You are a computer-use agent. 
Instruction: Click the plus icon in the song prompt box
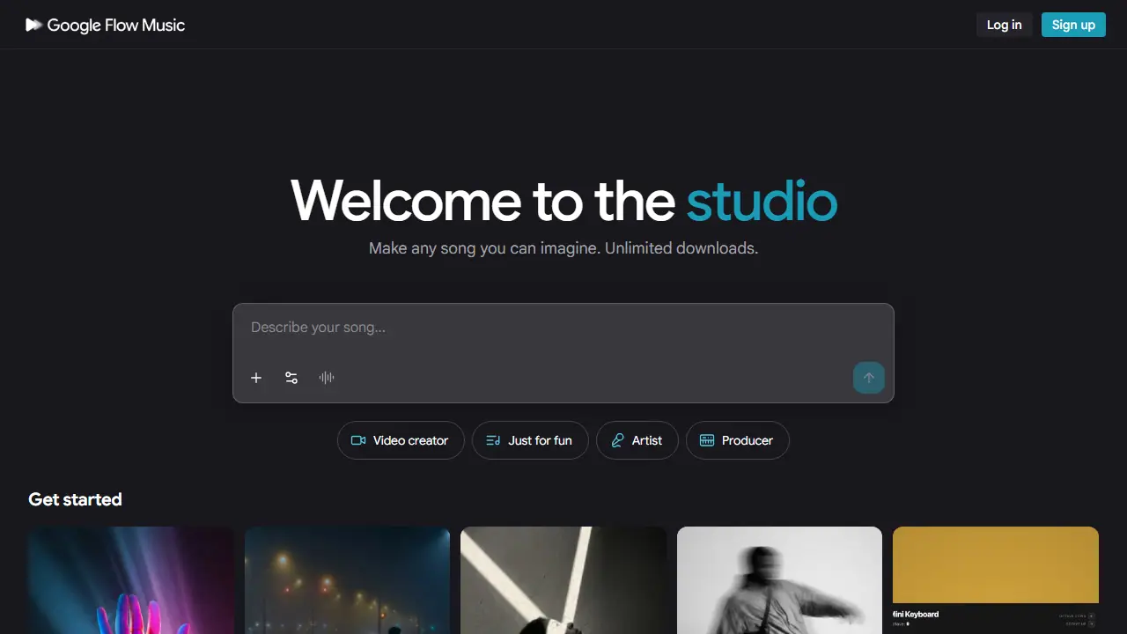256,378
